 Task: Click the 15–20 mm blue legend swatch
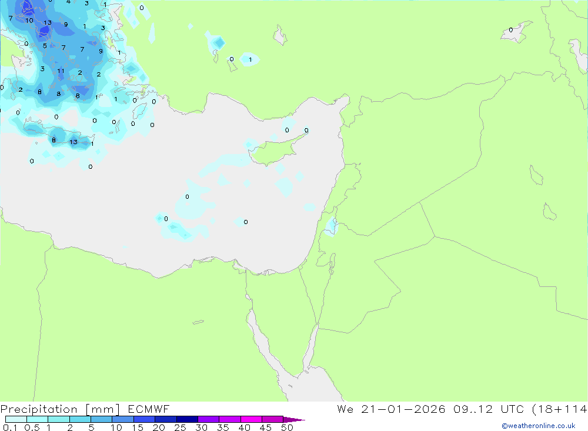tap(144, 419)
